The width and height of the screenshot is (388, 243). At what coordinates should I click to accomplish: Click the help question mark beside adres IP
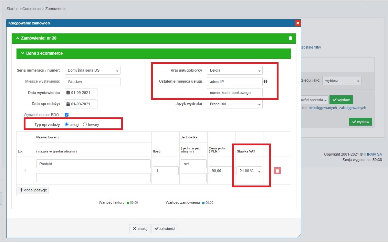point(265,82)
